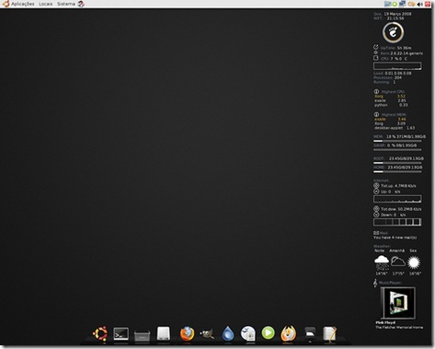Click the Mail envelope icon
Screen dimensions: 435x349
click(376, 233)
